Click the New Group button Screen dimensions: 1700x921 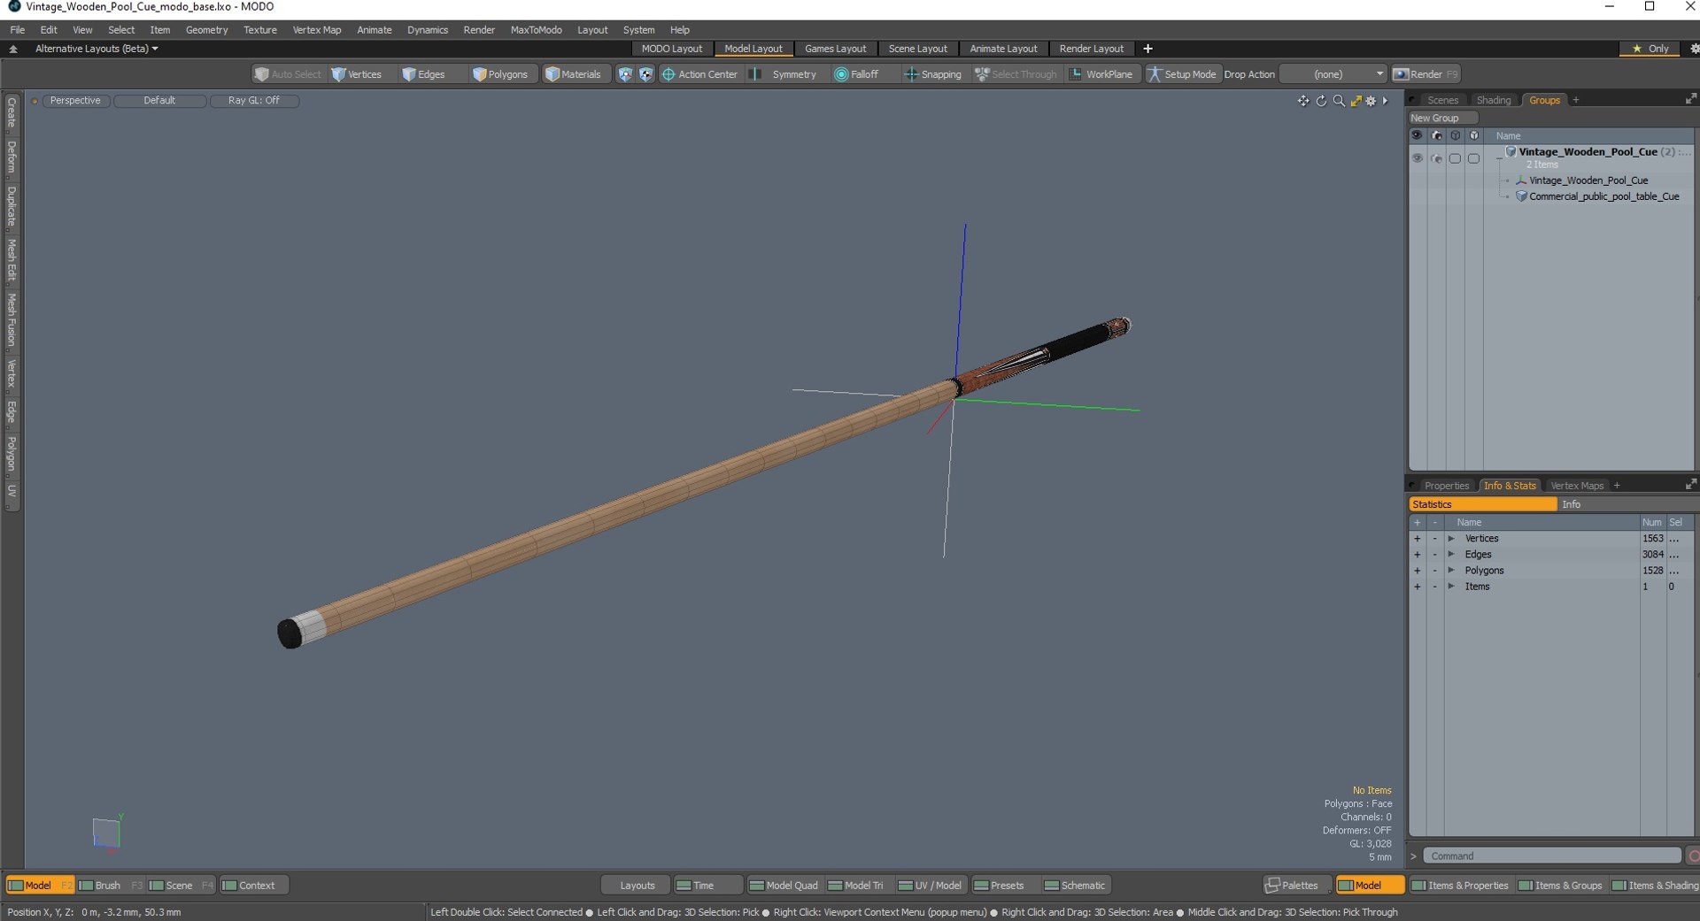pos(1442,118)
